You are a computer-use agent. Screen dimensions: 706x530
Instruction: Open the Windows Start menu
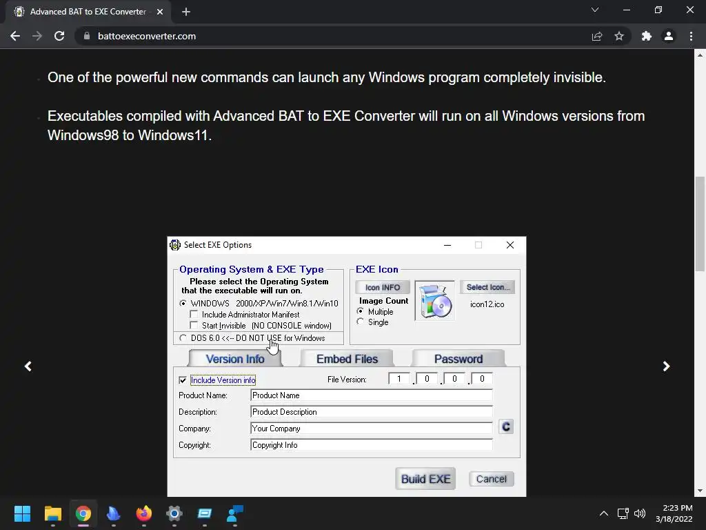pos(22,513)
